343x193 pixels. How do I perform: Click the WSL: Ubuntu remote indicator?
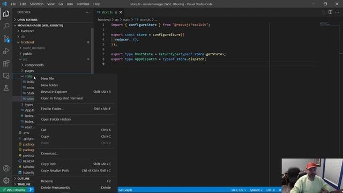[14, 190]
